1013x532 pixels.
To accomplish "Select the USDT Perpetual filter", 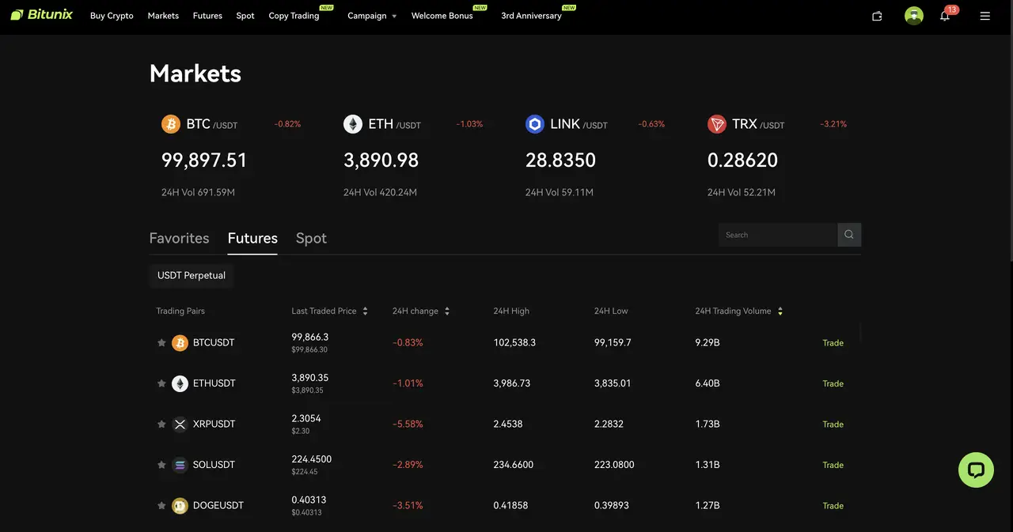I will point(191,275).
